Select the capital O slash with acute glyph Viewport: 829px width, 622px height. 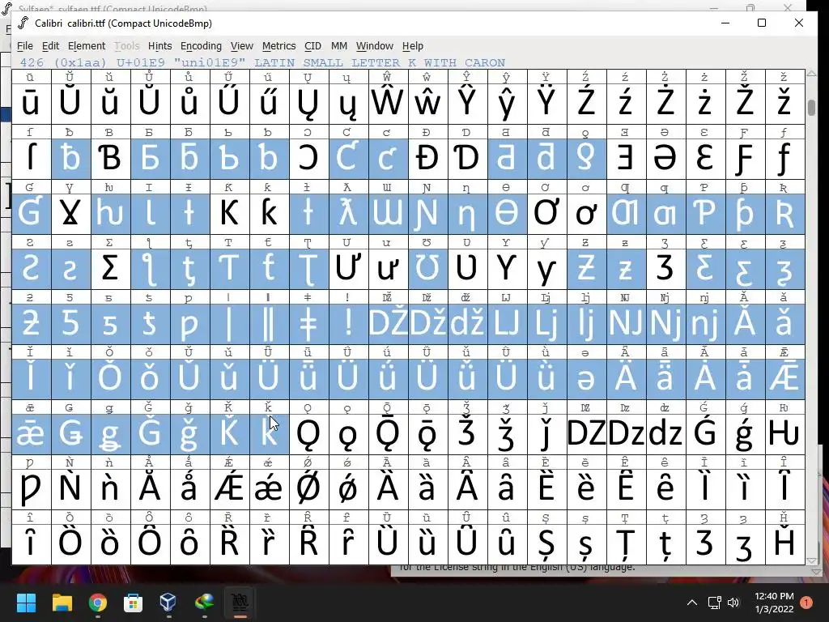pyautogui.click(x=308, y=488)
